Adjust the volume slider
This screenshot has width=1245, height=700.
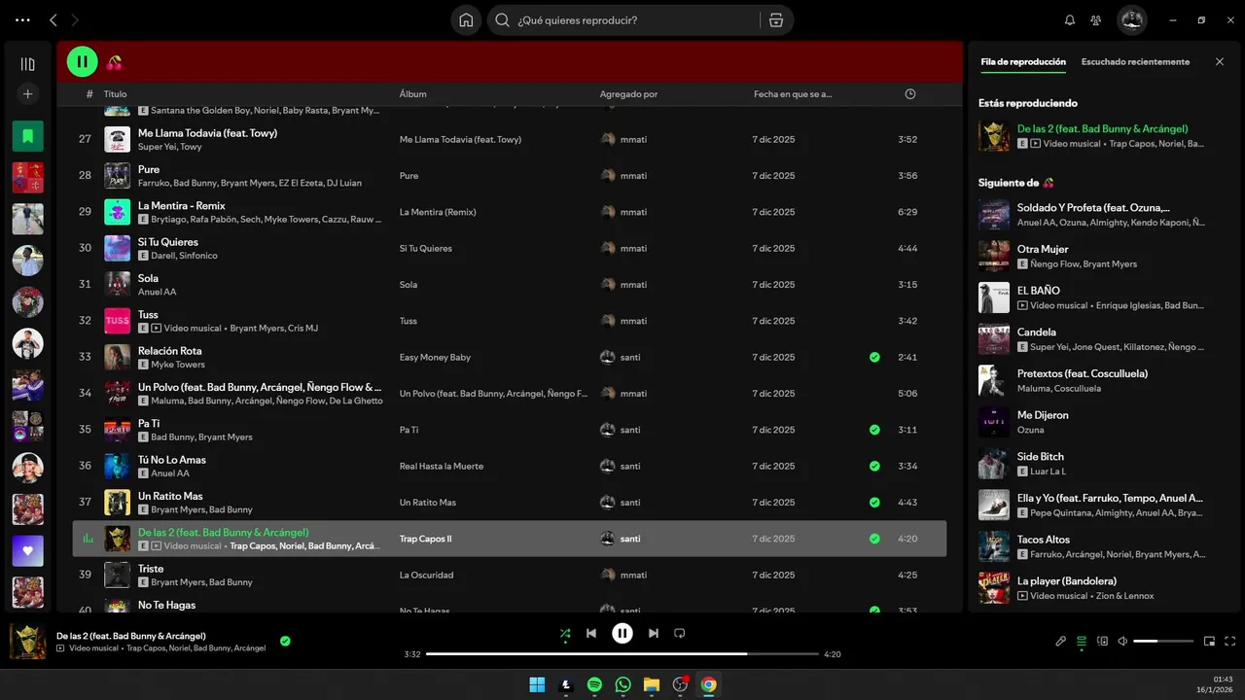pyautogui.click(x=1163, y=642)
